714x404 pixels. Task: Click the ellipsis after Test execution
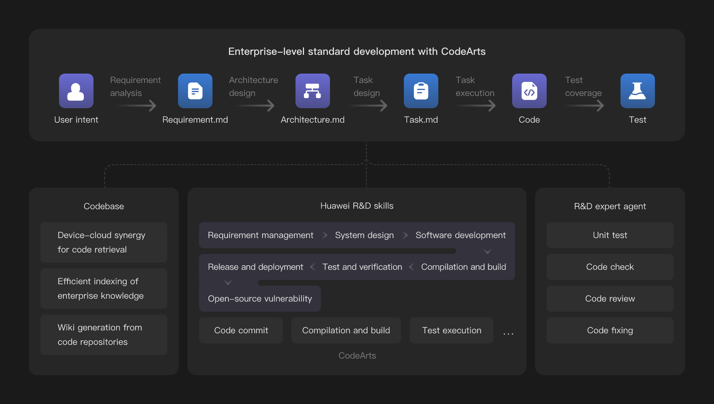(508, 334)
